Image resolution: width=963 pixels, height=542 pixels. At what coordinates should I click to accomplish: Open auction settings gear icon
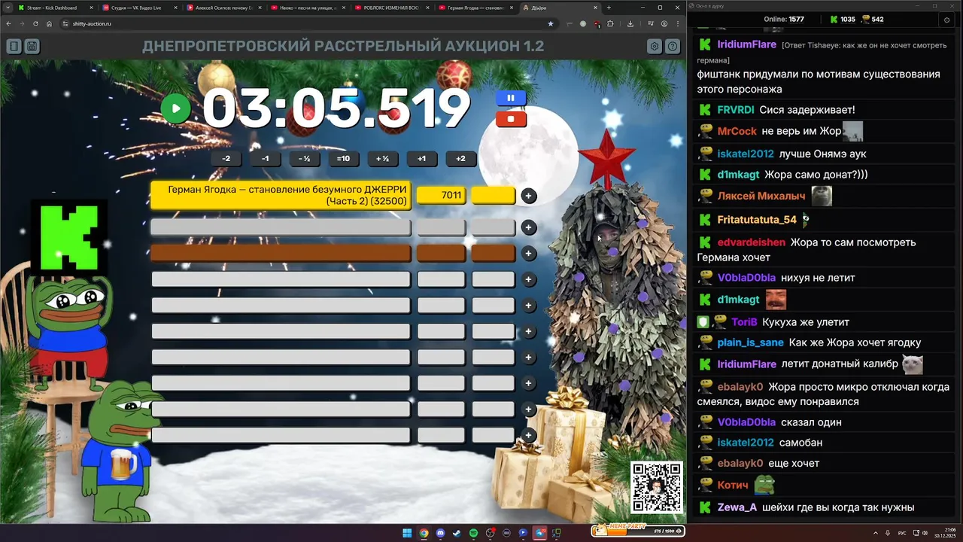(x=655, y=47)
